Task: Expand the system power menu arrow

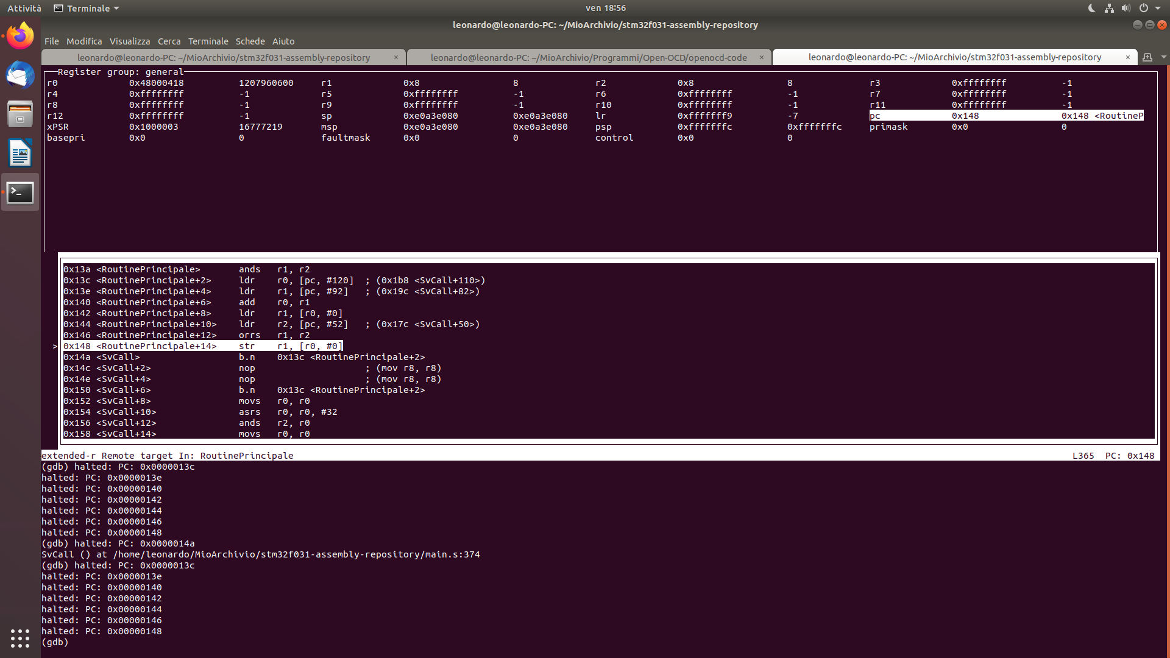Action: coord(1158,8)
